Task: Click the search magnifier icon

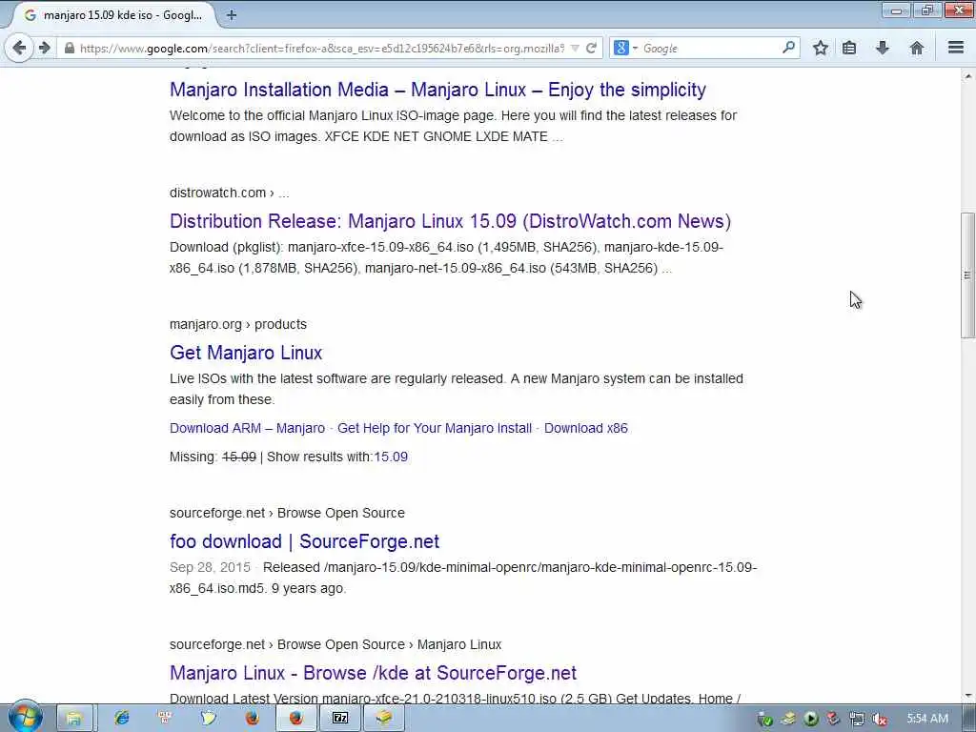Action: [x=788, y=48]
